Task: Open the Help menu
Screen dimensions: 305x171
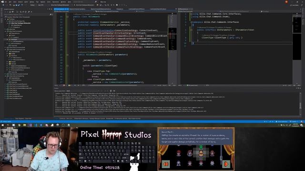Action: 70,2
